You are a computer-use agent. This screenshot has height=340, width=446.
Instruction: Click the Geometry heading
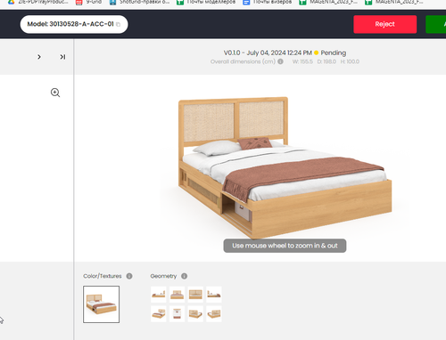[163, 276]
